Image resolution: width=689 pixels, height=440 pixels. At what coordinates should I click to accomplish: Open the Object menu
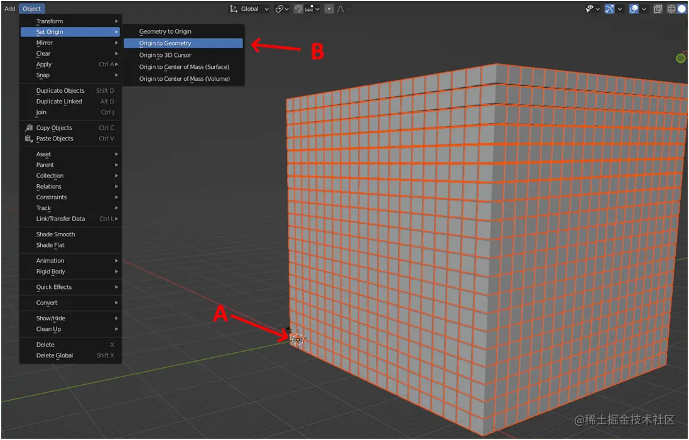pyautogui.click(x=31, y=8)
